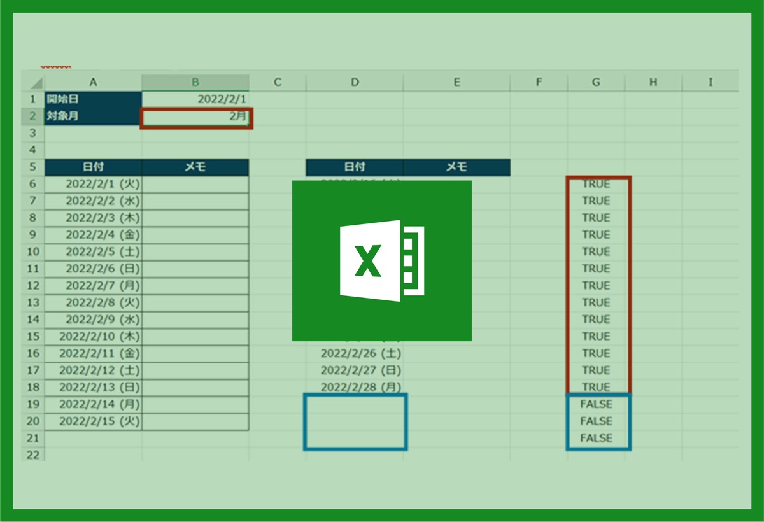This screenshot has width=764, height=522.
Task: Select the 2022/2/28 (月) date cell
Action: [x=354, y=387]
